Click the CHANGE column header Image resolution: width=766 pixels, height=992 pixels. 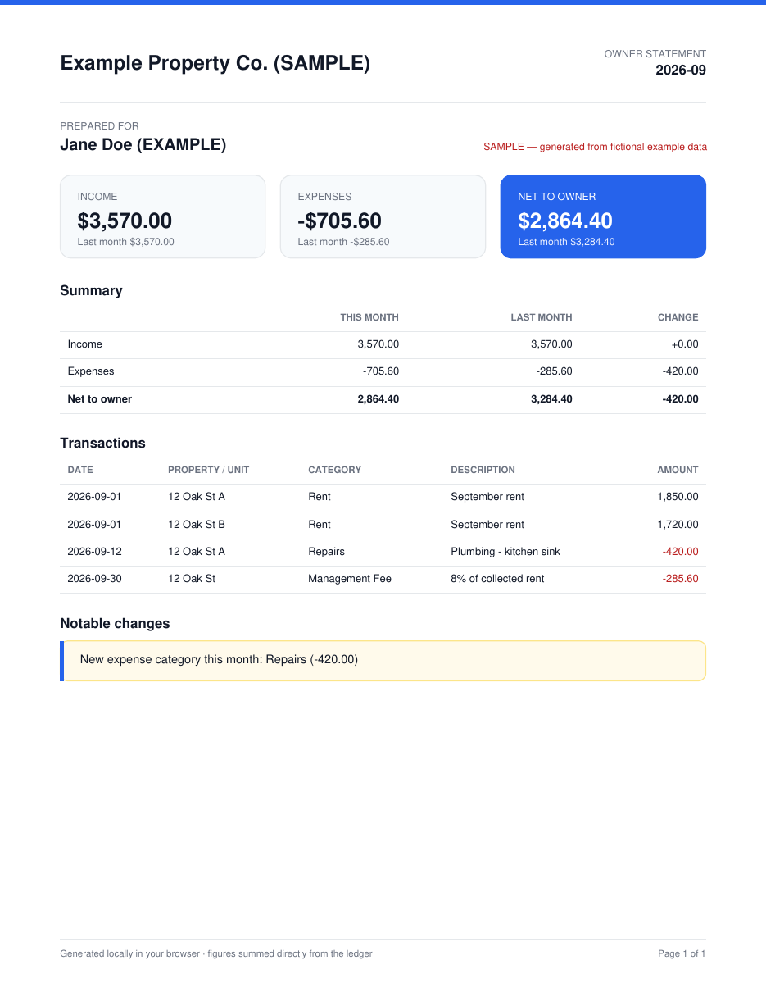click(678, 317)
